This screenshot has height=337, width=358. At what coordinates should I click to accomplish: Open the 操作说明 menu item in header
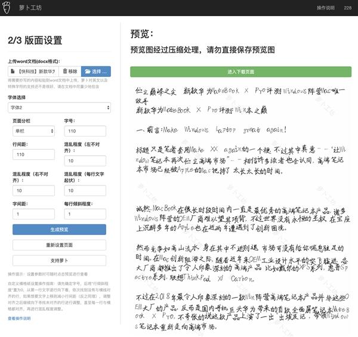pyautogui.click(x=325, y=8)
